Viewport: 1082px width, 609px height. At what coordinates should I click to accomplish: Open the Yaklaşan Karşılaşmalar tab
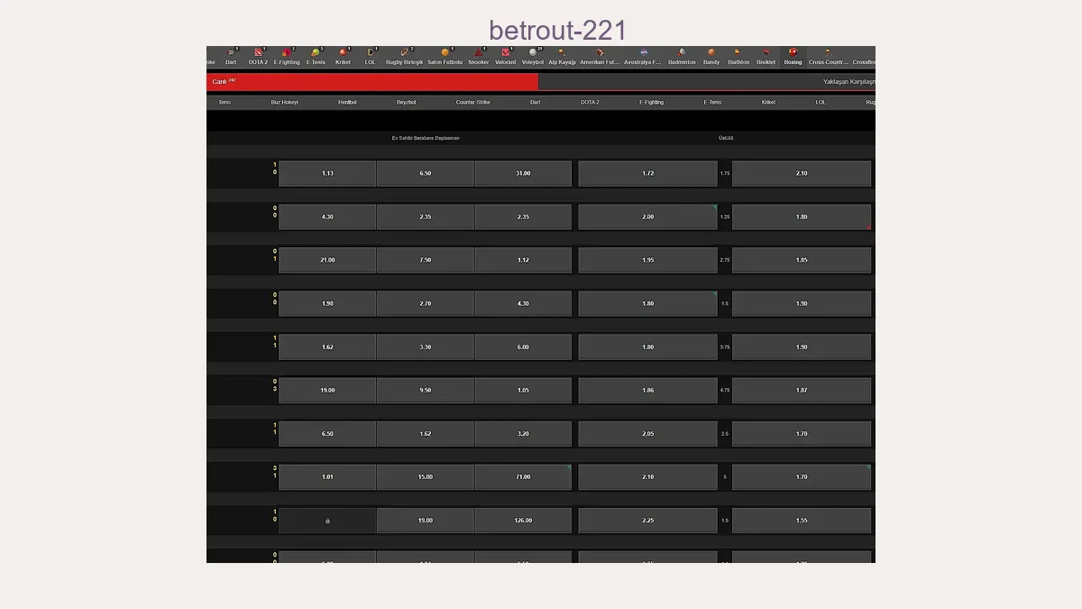[x=848, y=82]
